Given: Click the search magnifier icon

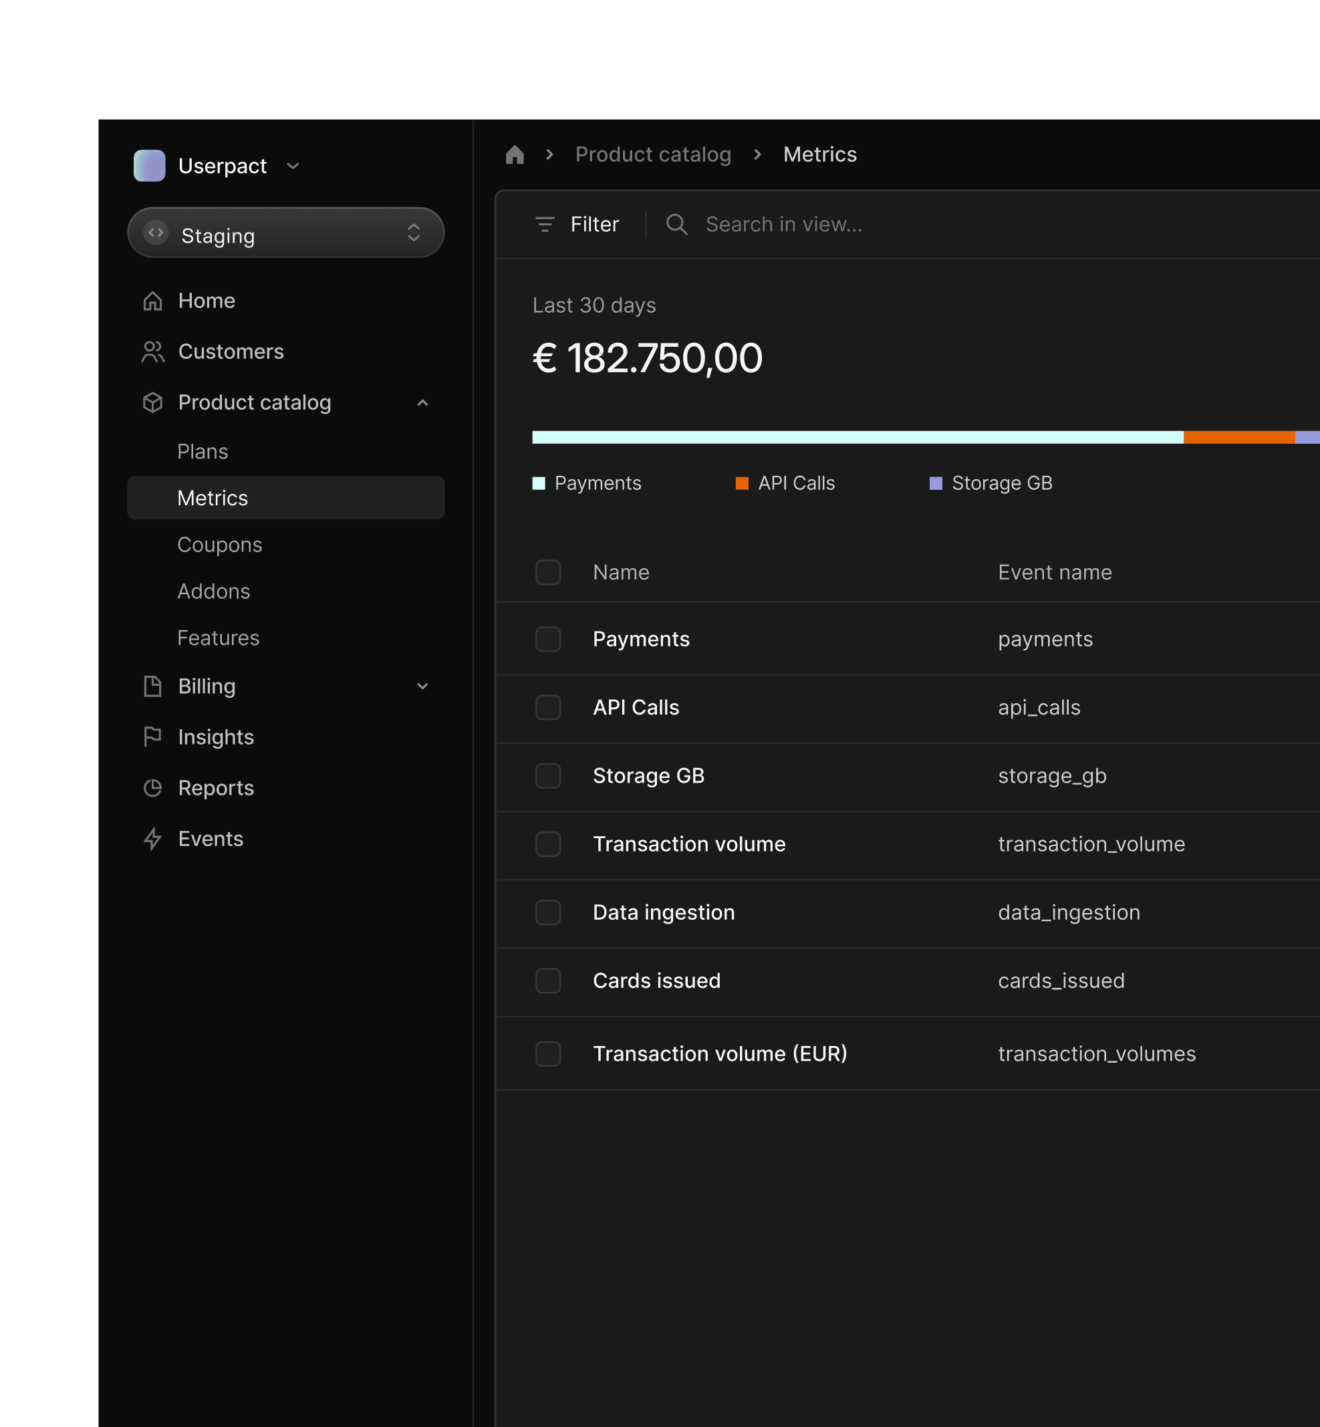Looking at the screenshot, I should 676,225.
